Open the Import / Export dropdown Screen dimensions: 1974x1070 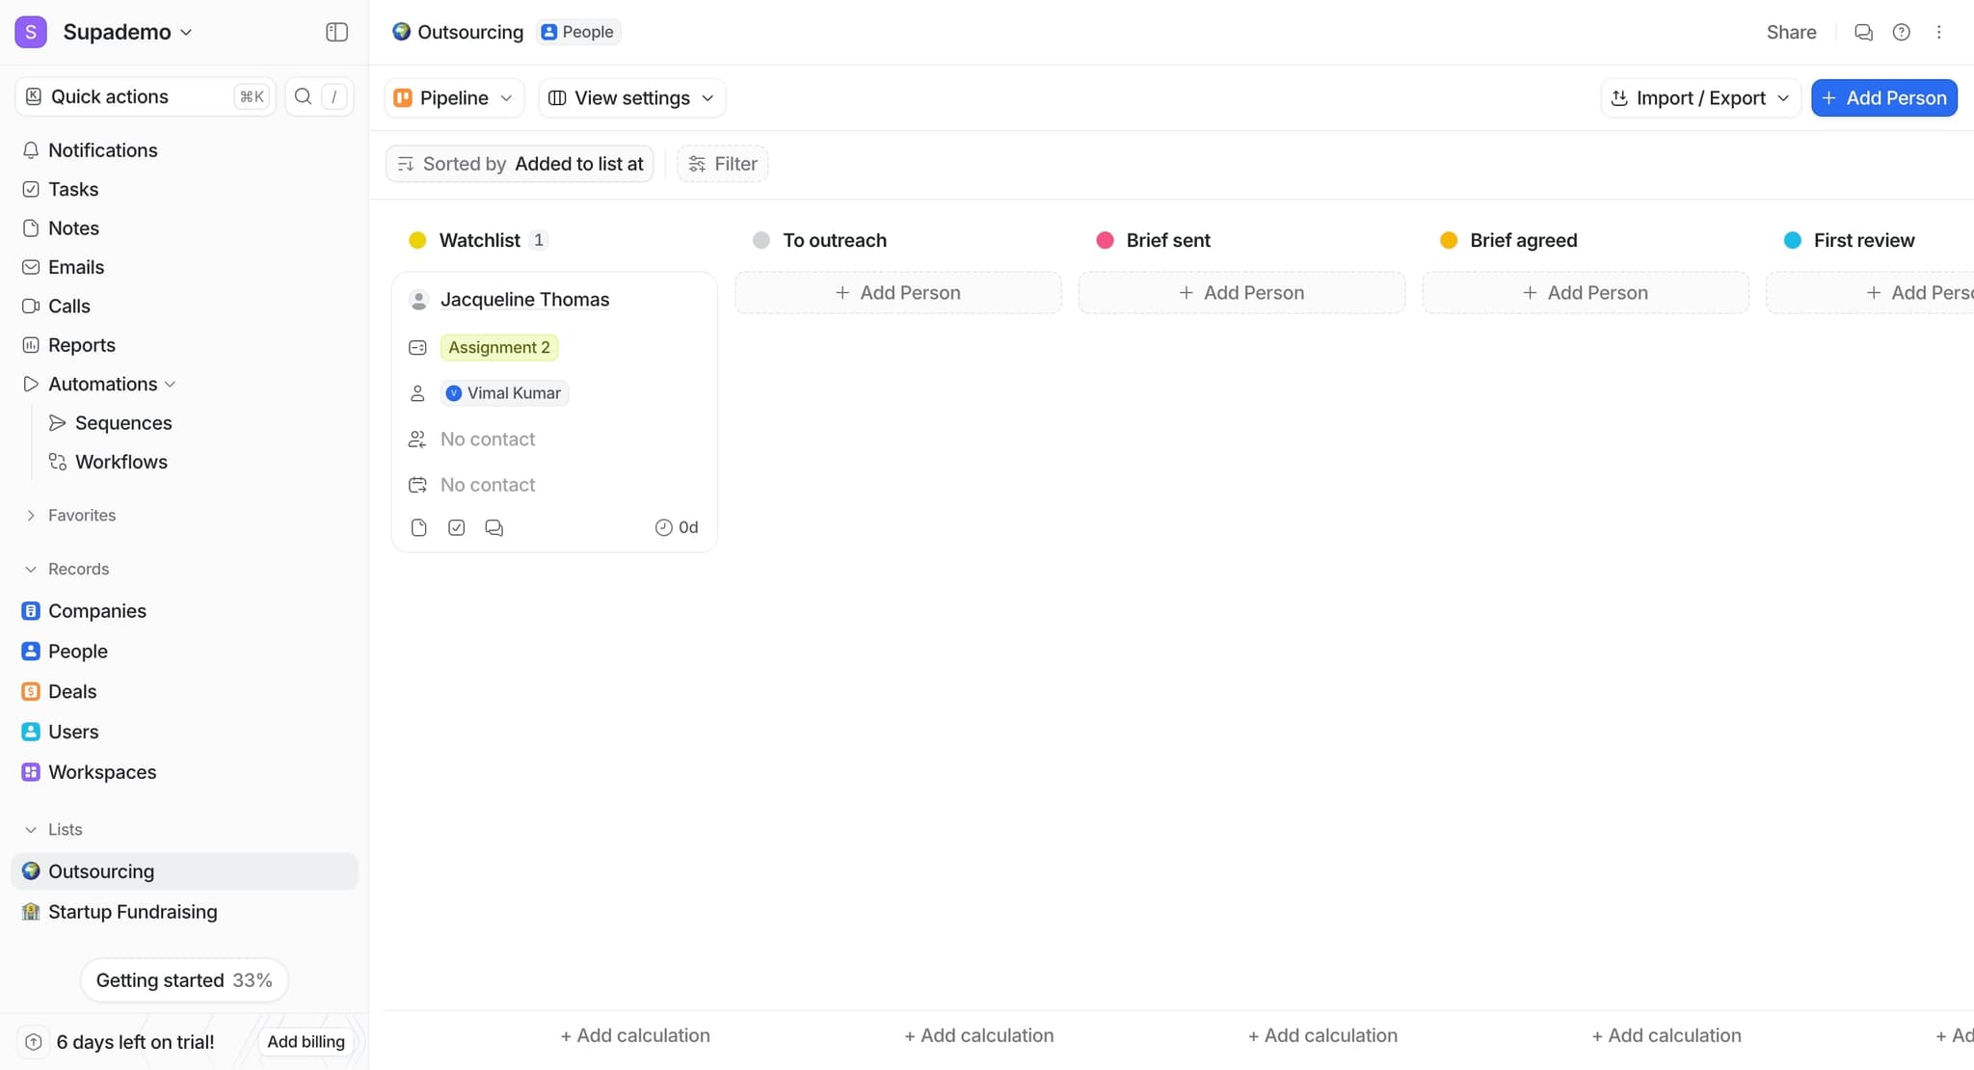click(x=1700, y=97)
